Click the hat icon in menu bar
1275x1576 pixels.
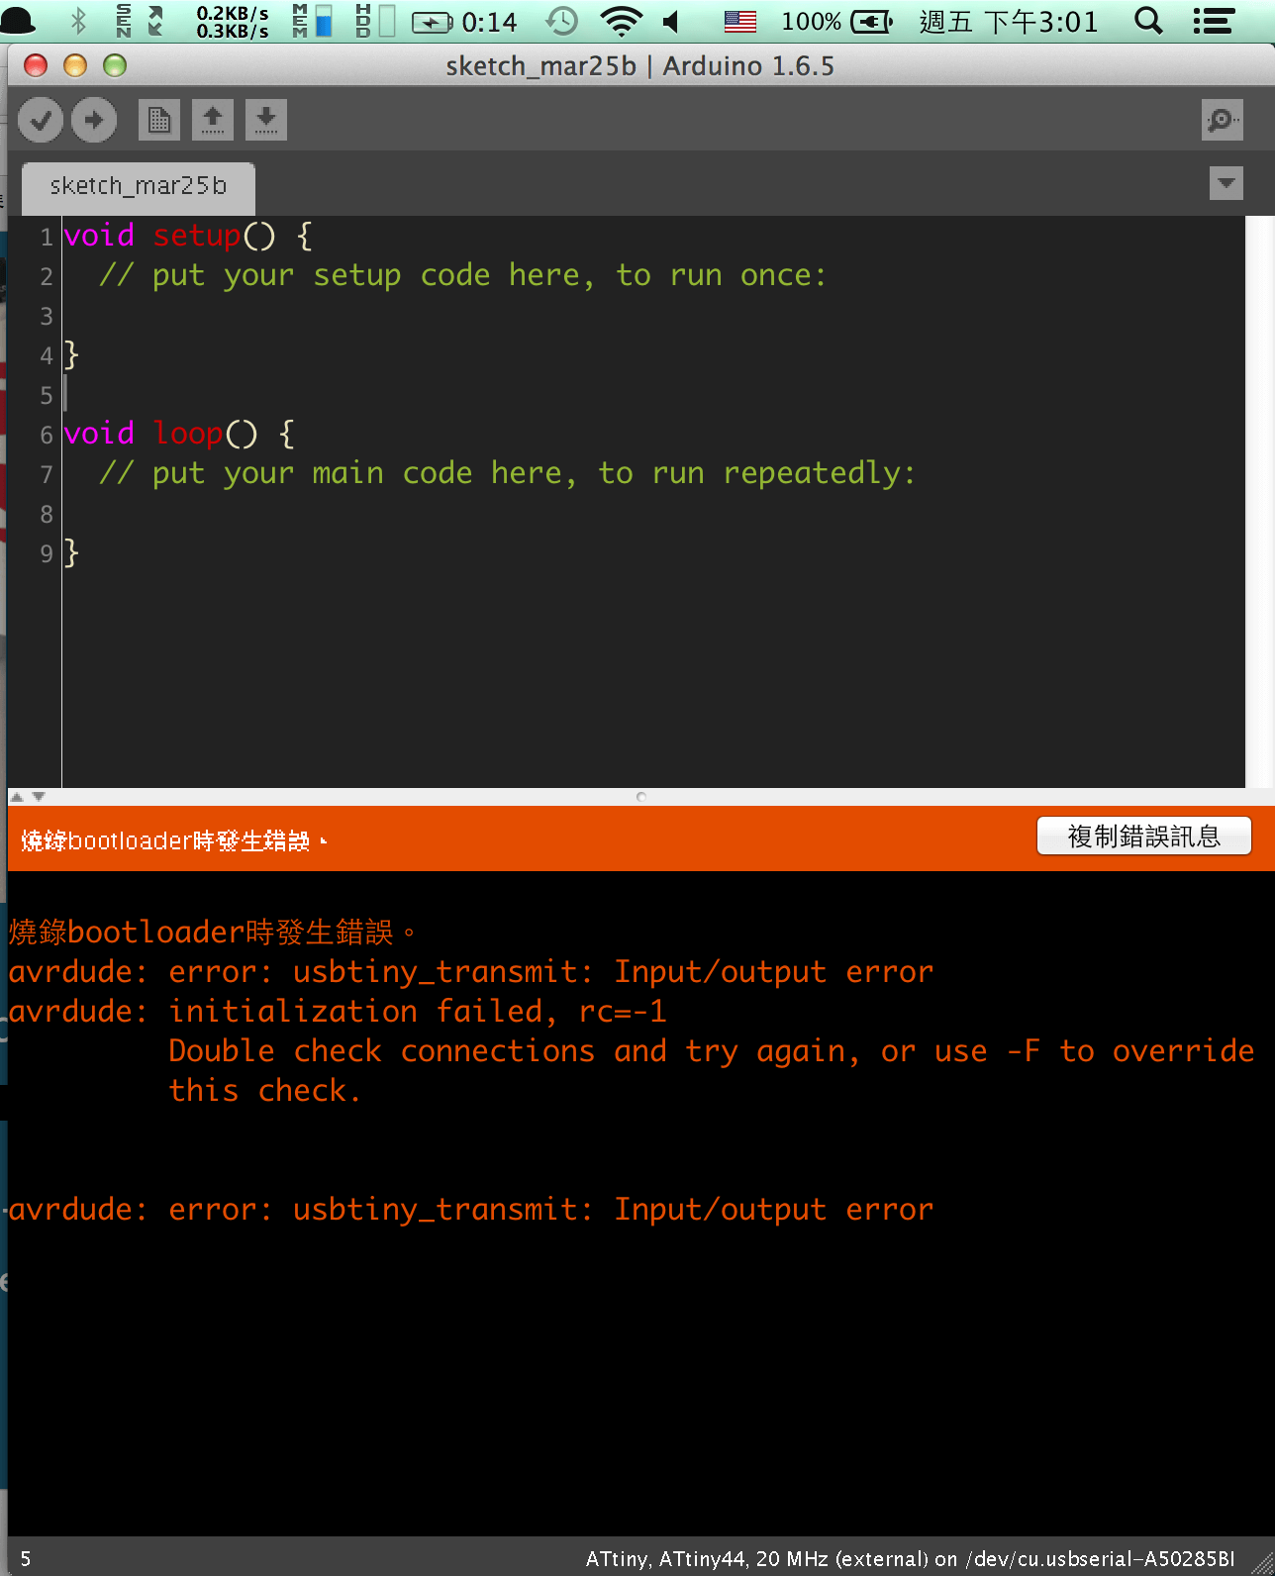tap(20, 21)
